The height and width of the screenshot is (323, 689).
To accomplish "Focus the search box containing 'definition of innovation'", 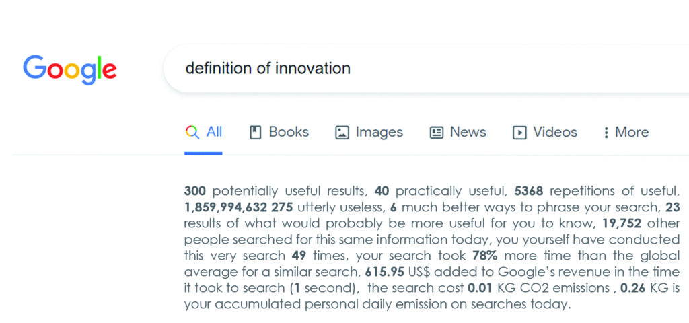I will [426, 69].
